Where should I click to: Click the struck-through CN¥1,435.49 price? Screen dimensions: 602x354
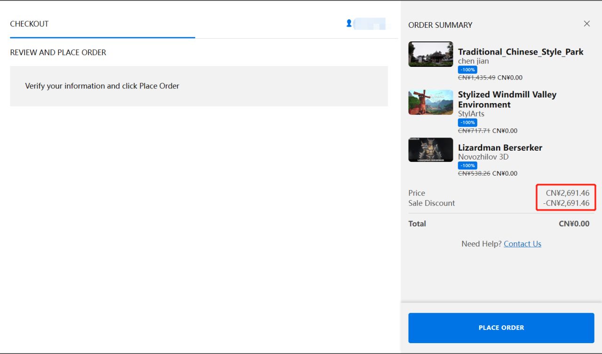tap(477, 78)
